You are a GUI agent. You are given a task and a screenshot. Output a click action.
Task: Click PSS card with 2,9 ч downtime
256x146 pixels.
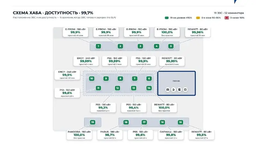click(67, 93)
